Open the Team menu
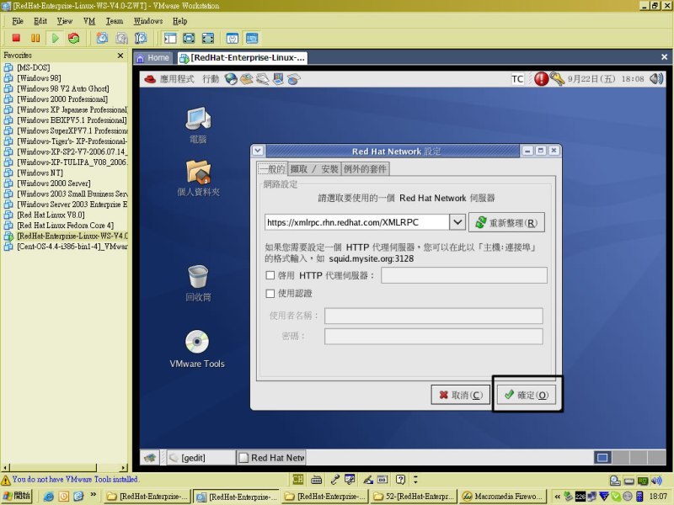Image resolution: width=674 pixels, height=505 pixels. coord(115,21)
